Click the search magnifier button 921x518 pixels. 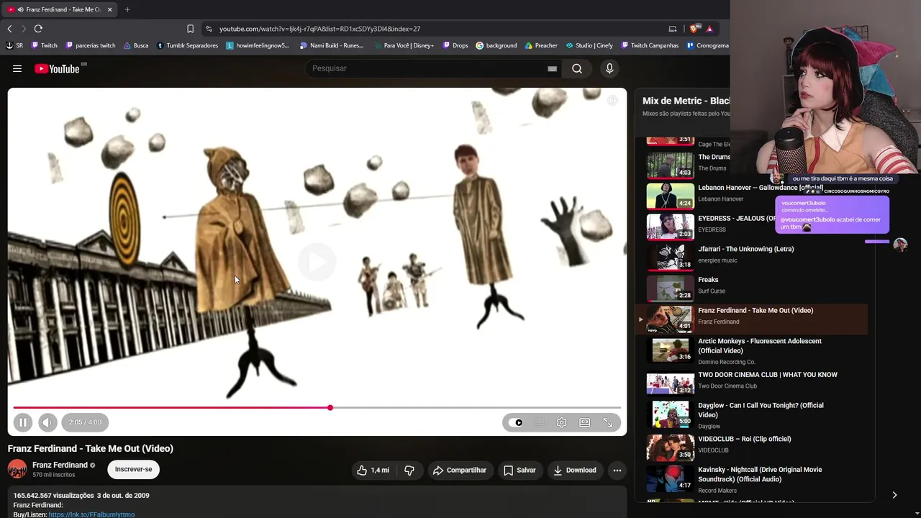click(577, 68)
